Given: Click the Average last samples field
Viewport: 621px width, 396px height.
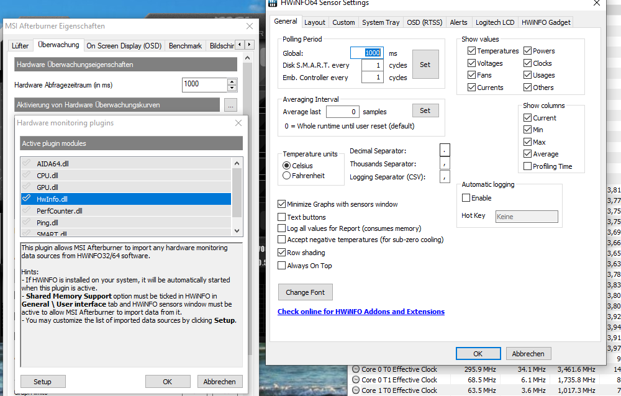Looking at the screenshot, I should click(343, 112).
